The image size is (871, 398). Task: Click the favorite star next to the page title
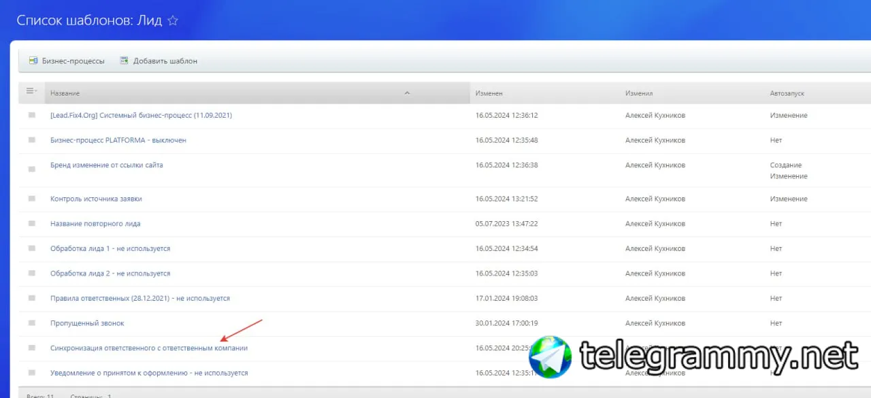pos(173,20)
